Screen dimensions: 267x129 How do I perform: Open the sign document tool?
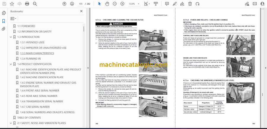tap(182, 4)
